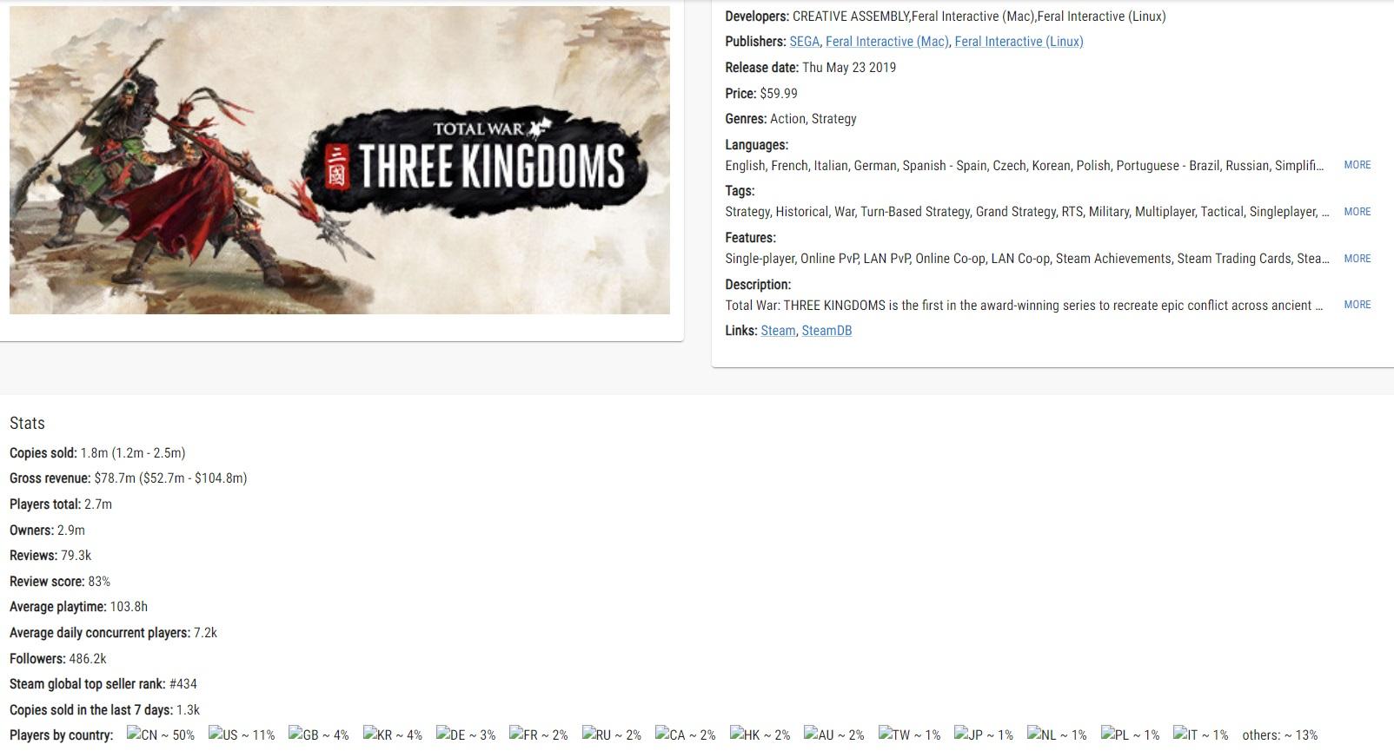Expand Tags list with MORE

(1357, 212)
